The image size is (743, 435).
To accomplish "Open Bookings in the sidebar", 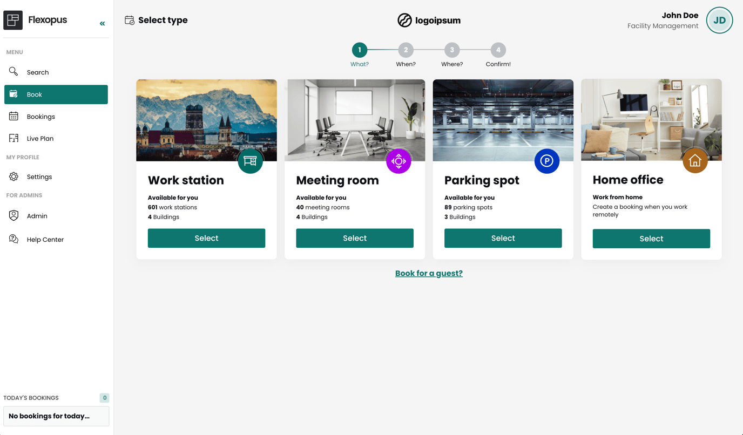I will click(40, 117).
